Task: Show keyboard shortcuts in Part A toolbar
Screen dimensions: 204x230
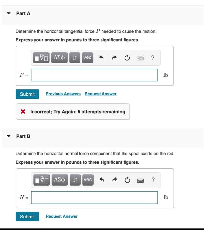Action: point(140,58)
